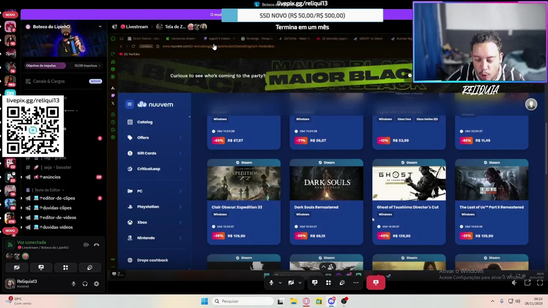
Task: Click the Nuuvem URL address bar
Action: pyautogui.click(x=218, y=46)
